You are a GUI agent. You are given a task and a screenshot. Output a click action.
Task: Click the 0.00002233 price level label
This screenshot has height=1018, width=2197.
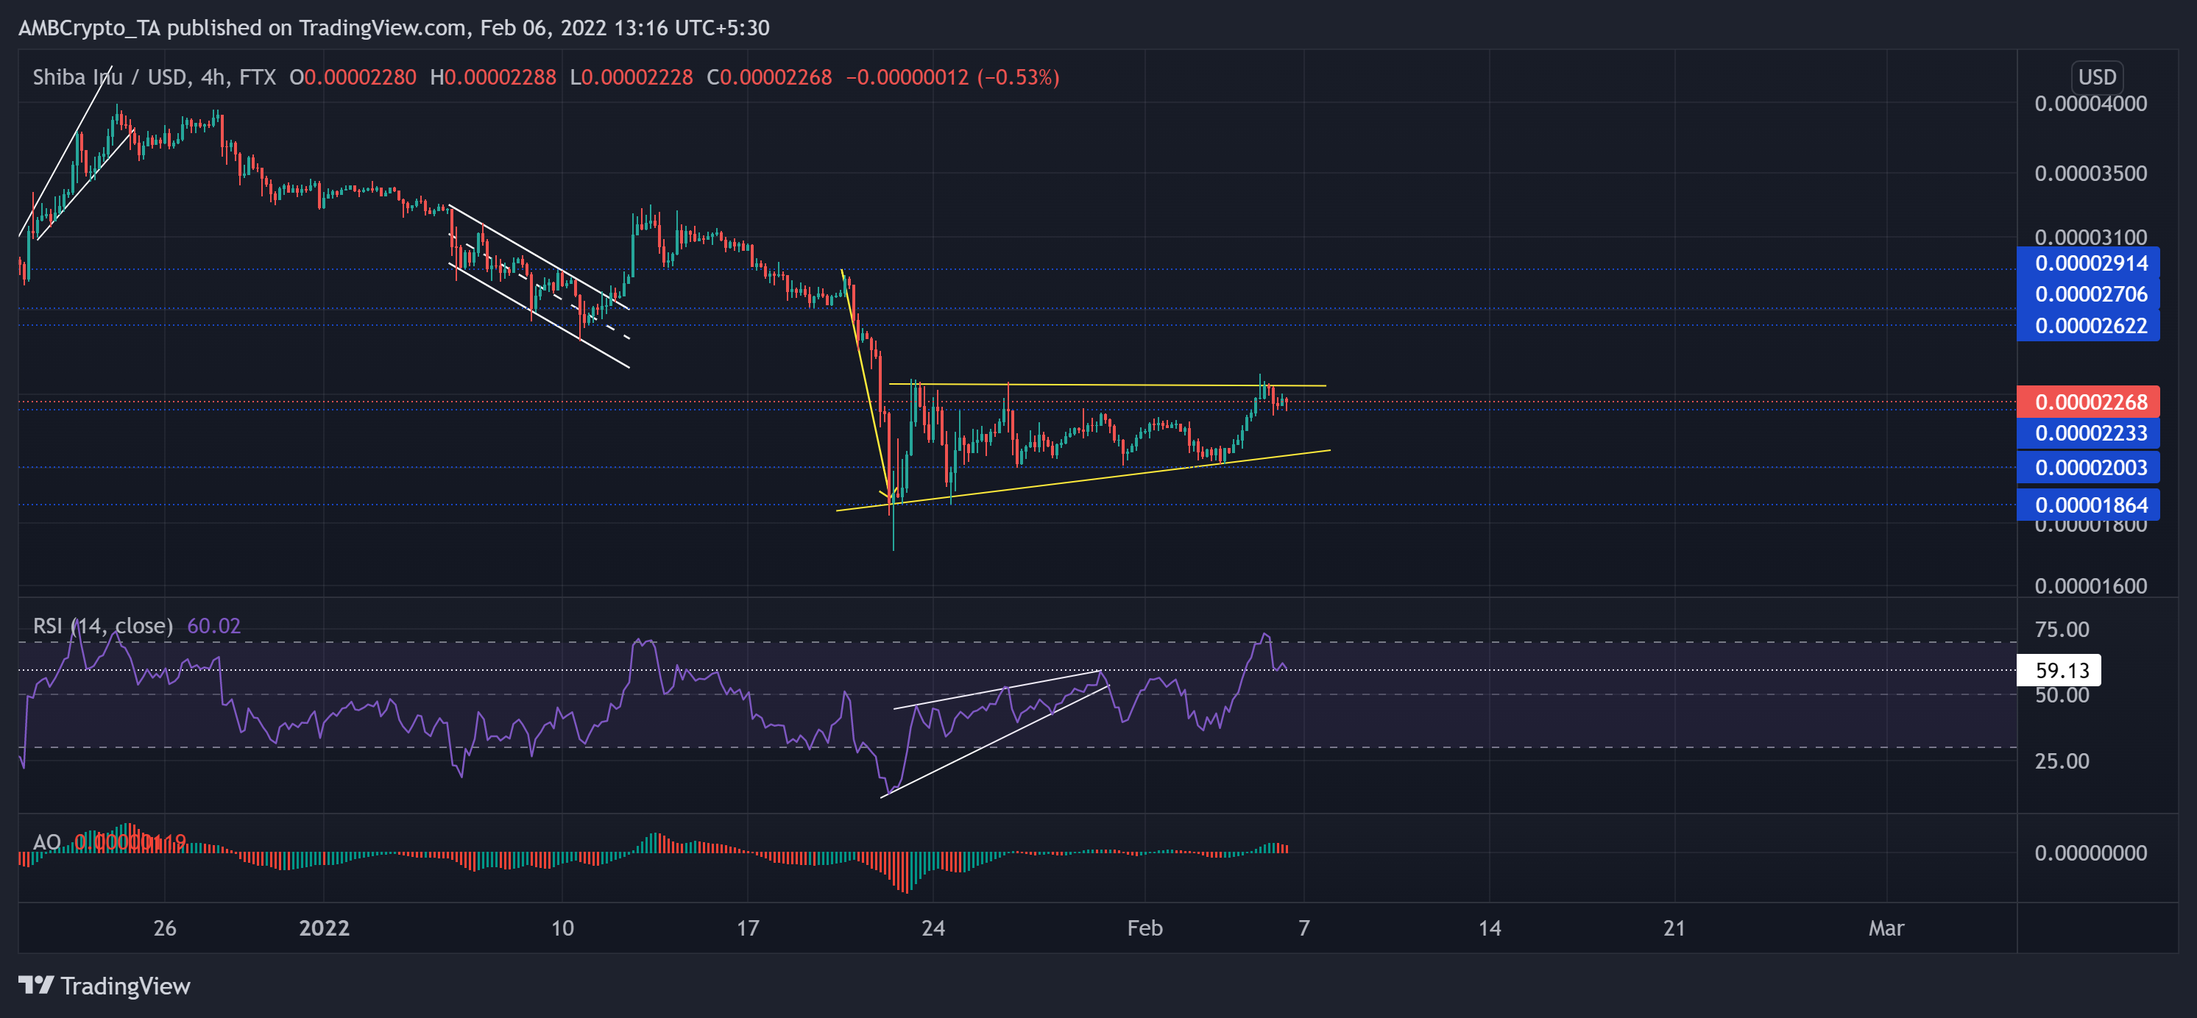click(2088, 433)
